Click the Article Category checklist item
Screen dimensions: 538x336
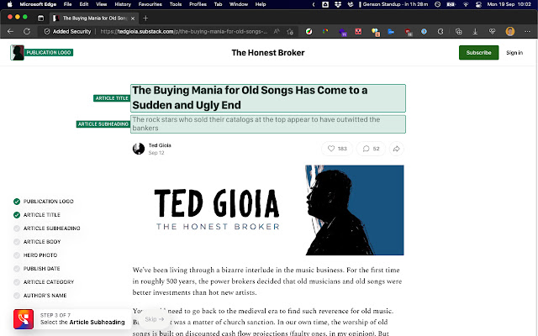(44, 282)
